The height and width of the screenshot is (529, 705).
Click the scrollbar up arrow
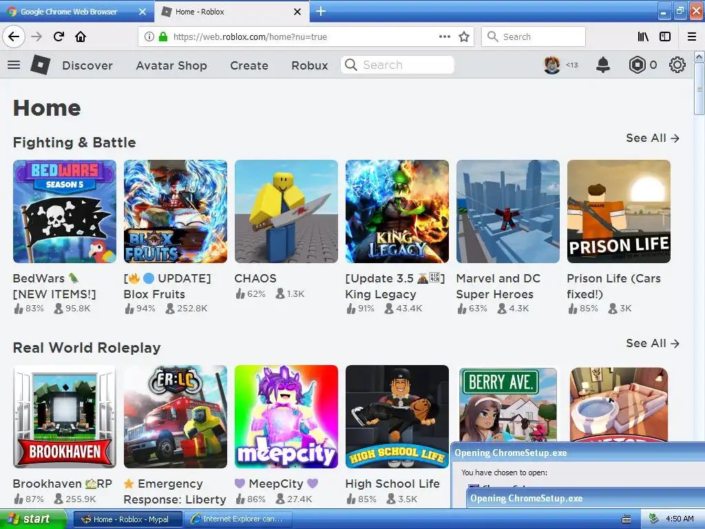[x=699, y=56]
